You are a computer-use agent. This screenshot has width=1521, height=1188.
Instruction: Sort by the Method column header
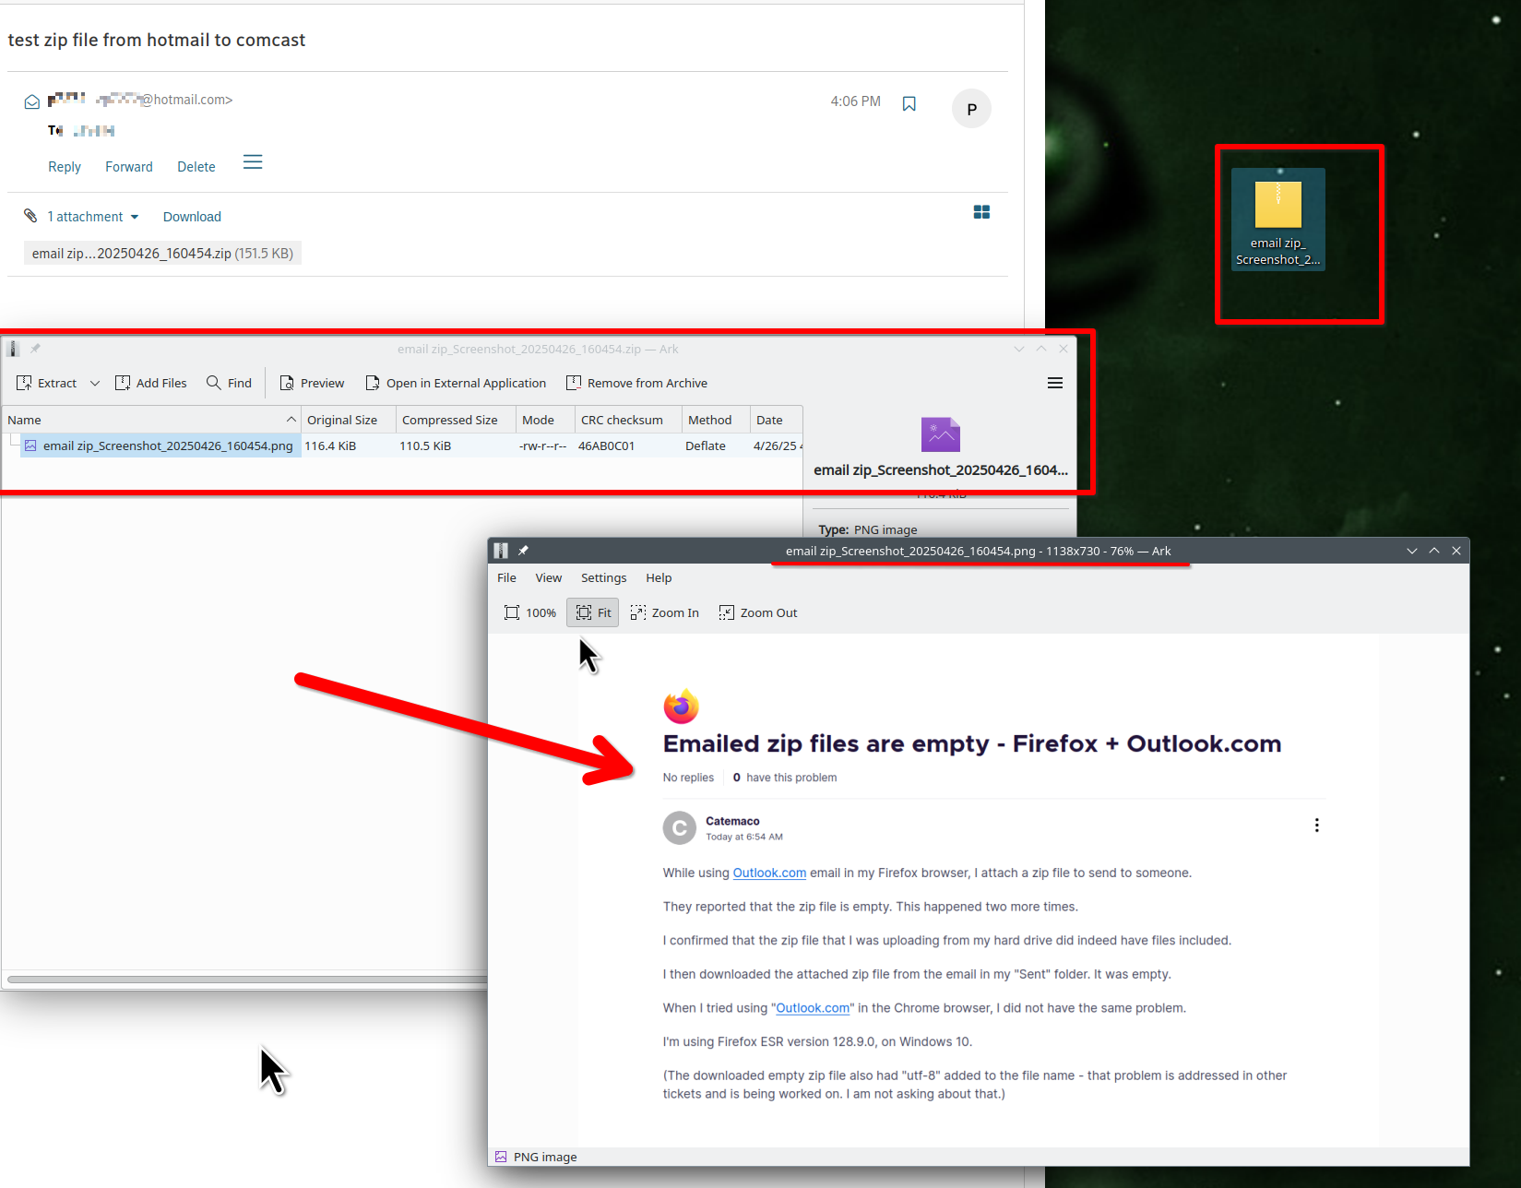pyautogui.click(x=716, y=420)
